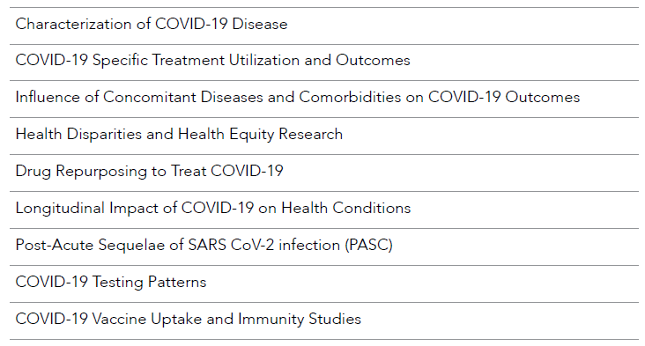Choose Health Disparities and Health Equity Research

coord(324,136)
